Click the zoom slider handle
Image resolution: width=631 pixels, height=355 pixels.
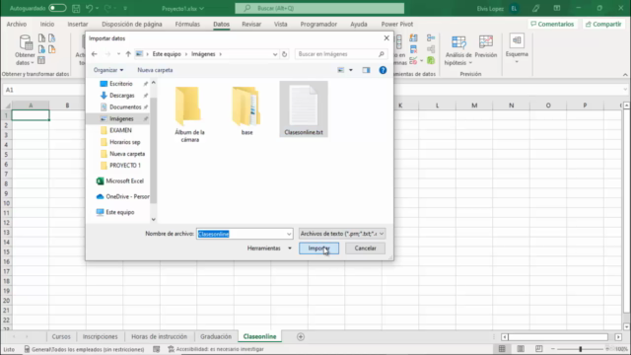point(581,349)
